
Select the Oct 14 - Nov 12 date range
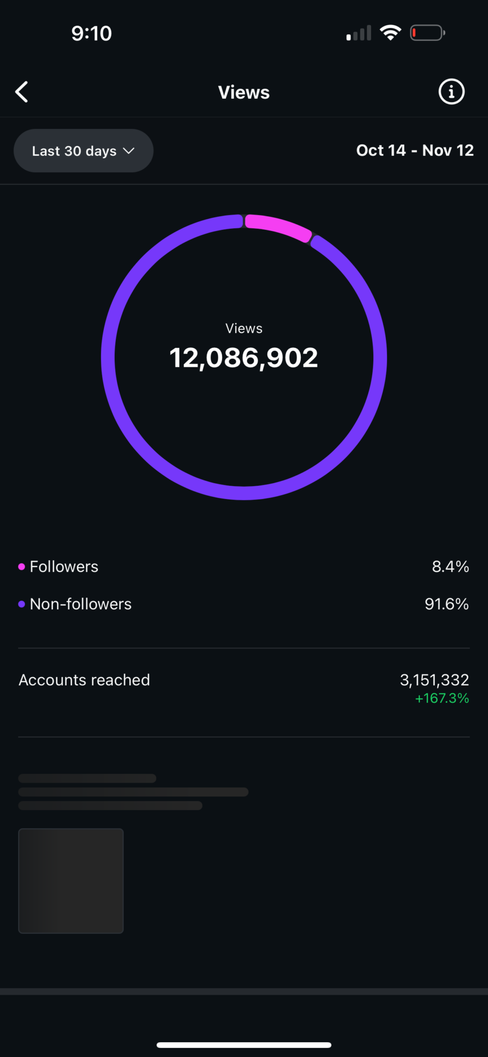[415, 151]
